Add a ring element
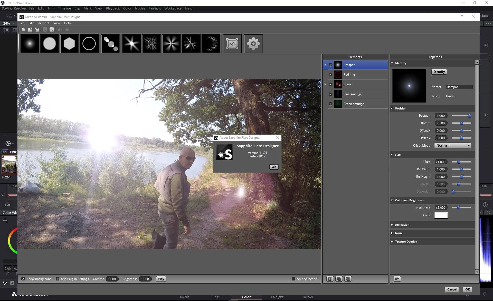The width and height of the screenshot is (493, 301). pyautogui.click(x=89, y=44)
